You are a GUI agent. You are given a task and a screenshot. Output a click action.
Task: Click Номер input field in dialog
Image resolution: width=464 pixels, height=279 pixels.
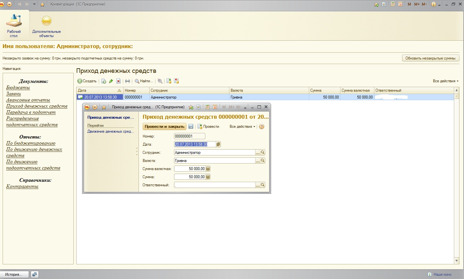(x=190, y=136)
